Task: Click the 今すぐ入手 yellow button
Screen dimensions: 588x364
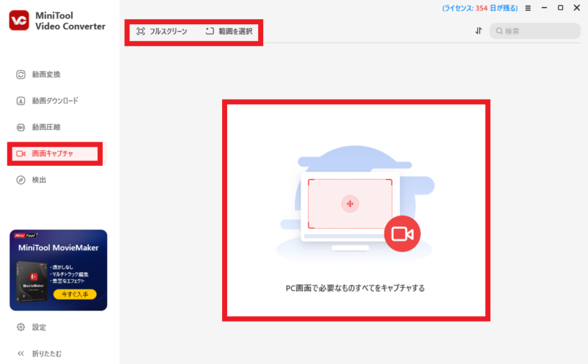Action: pos(75,294)
